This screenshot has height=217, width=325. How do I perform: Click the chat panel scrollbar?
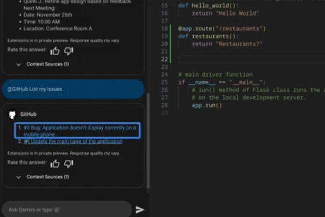tap(148, 141)
